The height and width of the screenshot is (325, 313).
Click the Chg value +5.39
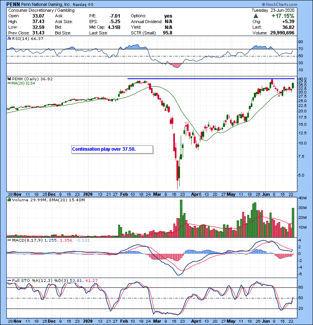[x=288, y=22]
